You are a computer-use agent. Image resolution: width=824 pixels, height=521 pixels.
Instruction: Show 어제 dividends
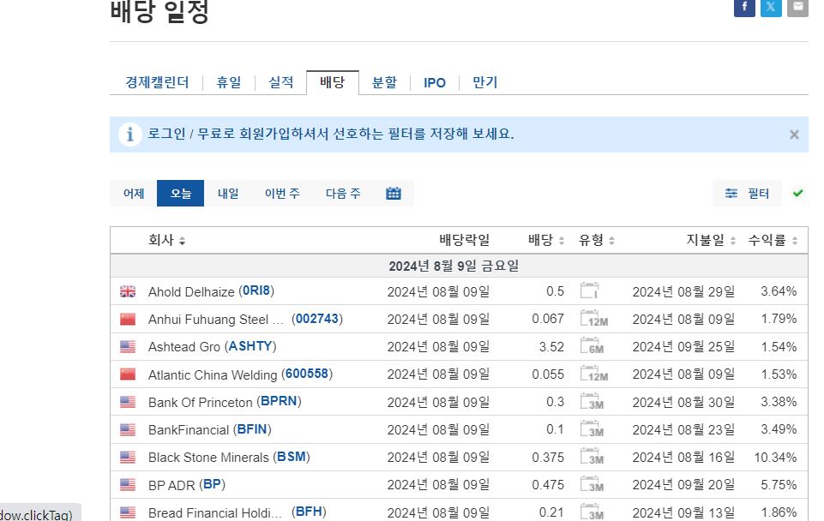[x=134, y=194]
